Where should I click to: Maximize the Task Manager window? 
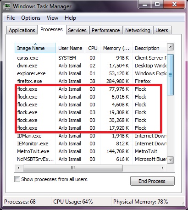[x=157, y=5]
